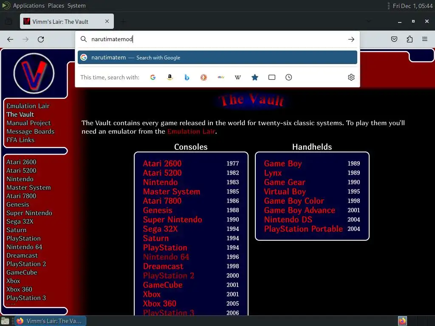The height and width of the screenshot is (326, 435).
Task: Open Xbox 360 in Consoles table
Action: tap(160, 304)
